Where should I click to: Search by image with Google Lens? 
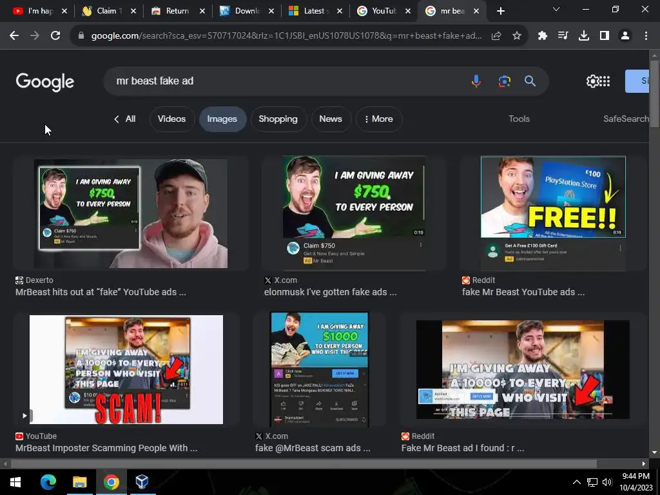coord(504,81)
